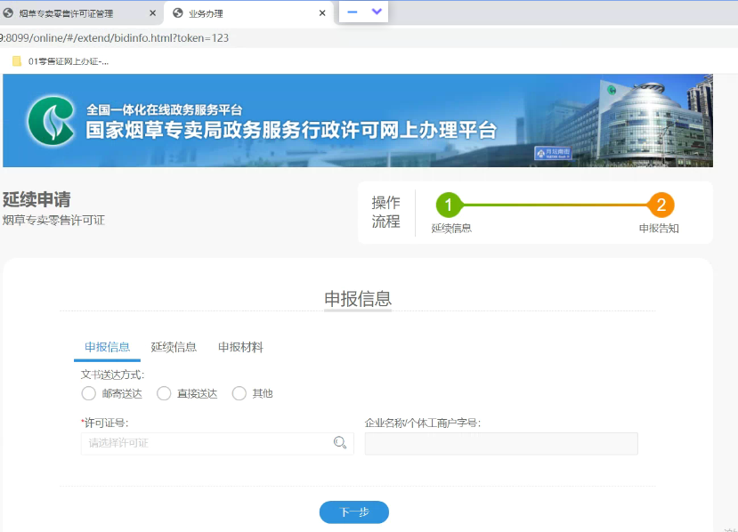Click the globe icon on 业务办理 tab
This screenshot has width=738, height=532.
point(178,13)
